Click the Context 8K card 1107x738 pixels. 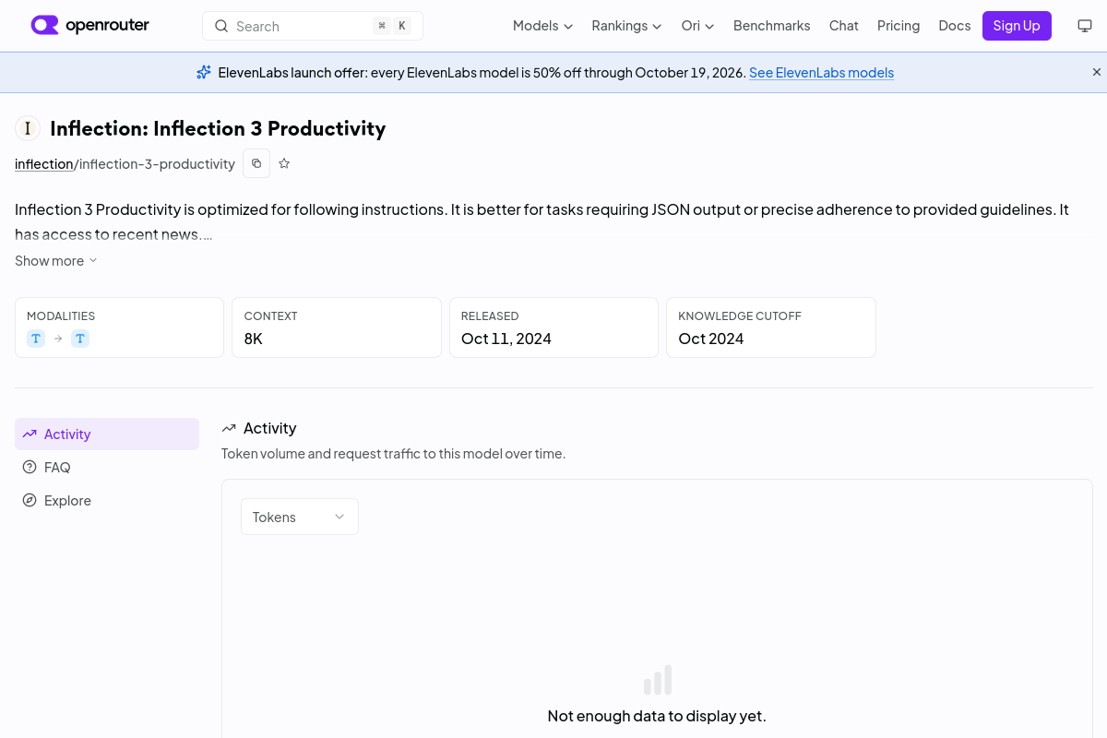tap(337, 327)
